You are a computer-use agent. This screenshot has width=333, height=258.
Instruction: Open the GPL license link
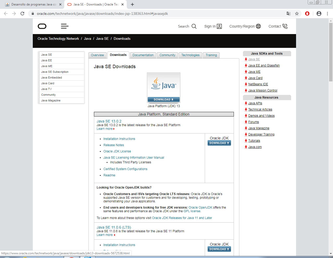tap(192, 211)
